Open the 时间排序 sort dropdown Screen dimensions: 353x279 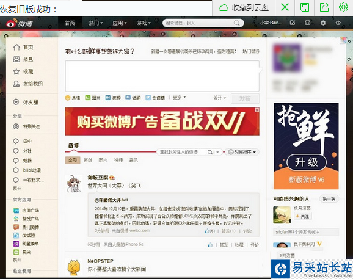[242, 152]
